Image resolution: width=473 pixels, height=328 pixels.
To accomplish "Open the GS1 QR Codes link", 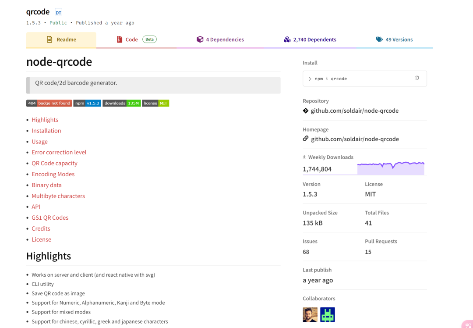I will pyautogui.click(x=50, y=217).
